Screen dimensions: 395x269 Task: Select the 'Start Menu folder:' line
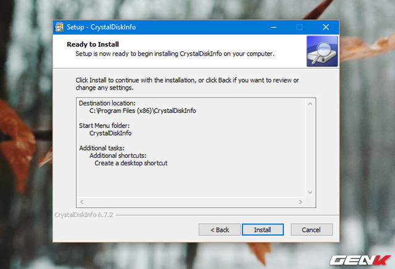(x=104, y=126)
